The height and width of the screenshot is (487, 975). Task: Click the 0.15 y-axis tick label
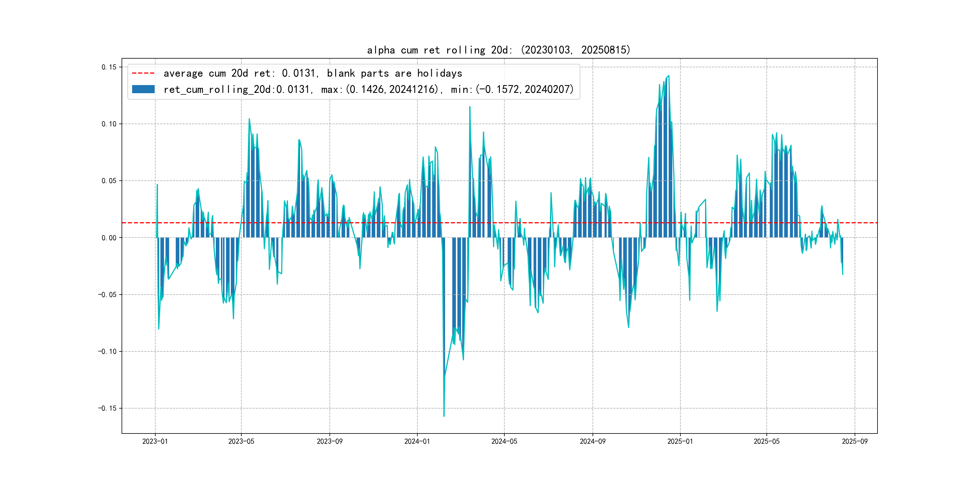(109, 67)
